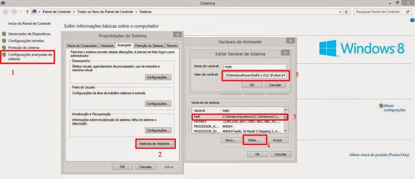Select Painel de Controle breadcrumb
This screenshot has height=179, width=415.
coord(57,12)
